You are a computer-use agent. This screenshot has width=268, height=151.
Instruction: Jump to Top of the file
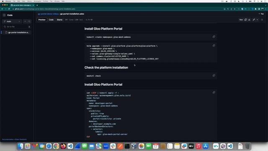[x=261, y=14]
